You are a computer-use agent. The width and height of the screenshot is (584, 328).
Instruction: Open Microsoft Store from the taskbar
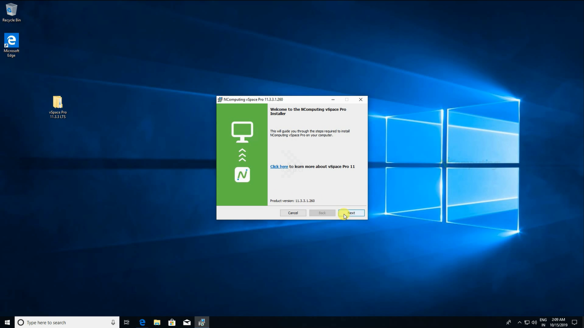tap(172, 322)
